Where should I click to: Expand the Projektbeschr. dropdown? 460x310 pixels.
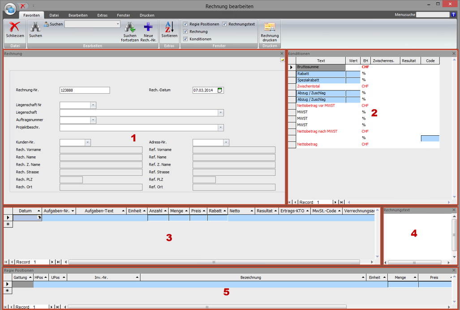[x=220, y=128]
